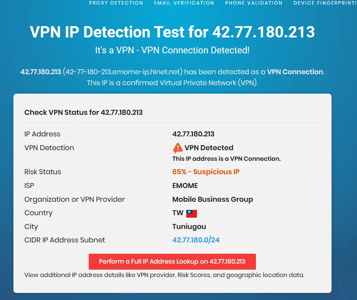Click the Check VPN Status card title
The height and width of the screenshot is (300, 357).
coord(83,112)
